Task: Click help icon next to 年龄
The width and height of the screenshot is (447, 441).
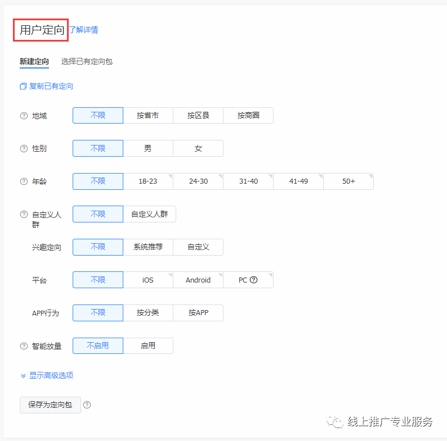Action: pyautogui.click(x=24, y=181)
